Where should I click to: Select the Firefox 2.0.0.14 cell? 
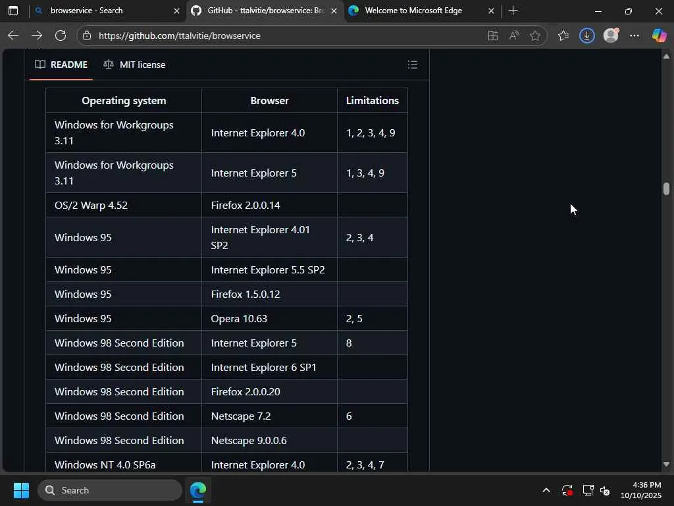(x=269, y=206)
